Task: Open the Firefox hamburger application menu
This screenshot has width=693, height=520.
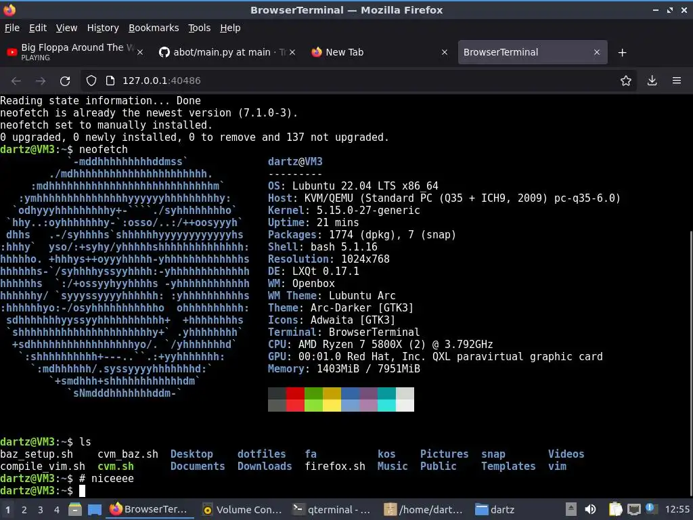Action: [x=677, y=81]
